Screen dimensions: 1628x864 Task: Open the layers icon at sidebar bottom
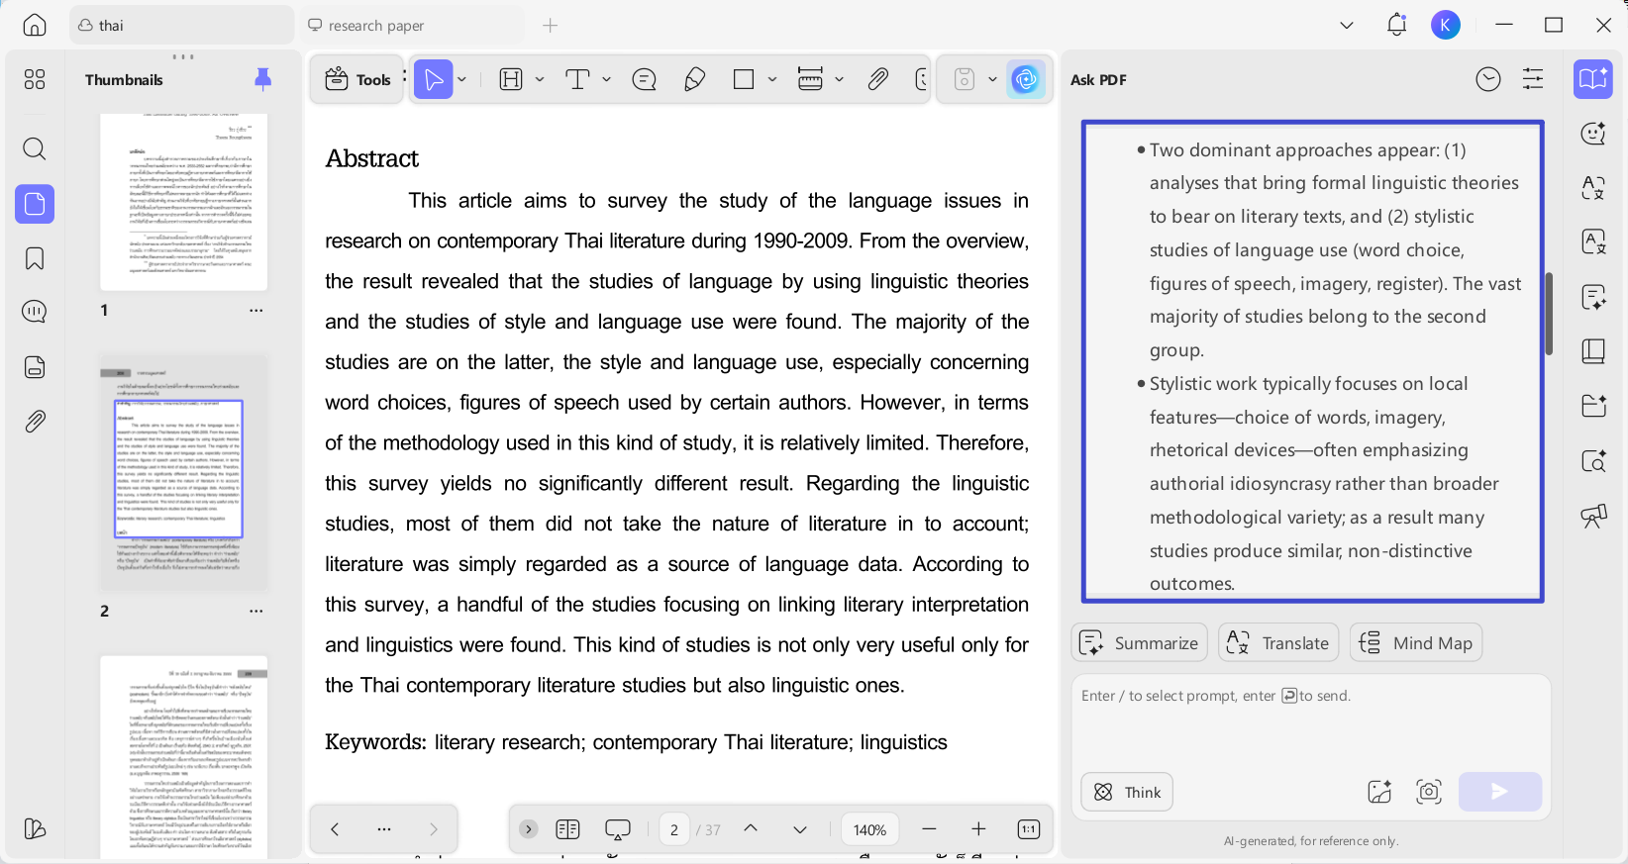tap(35, 828)
